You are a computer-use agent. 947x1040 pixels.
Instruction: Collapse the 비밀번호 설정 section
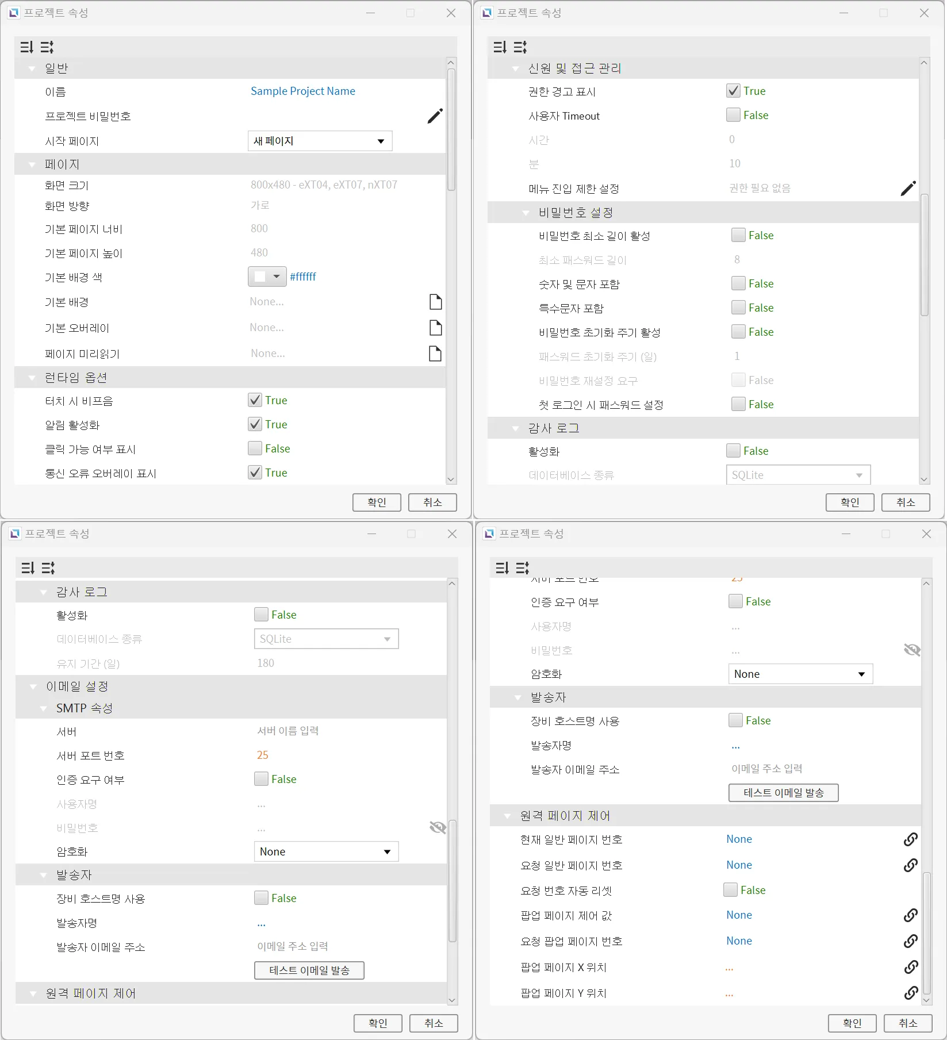click(526, 213)
